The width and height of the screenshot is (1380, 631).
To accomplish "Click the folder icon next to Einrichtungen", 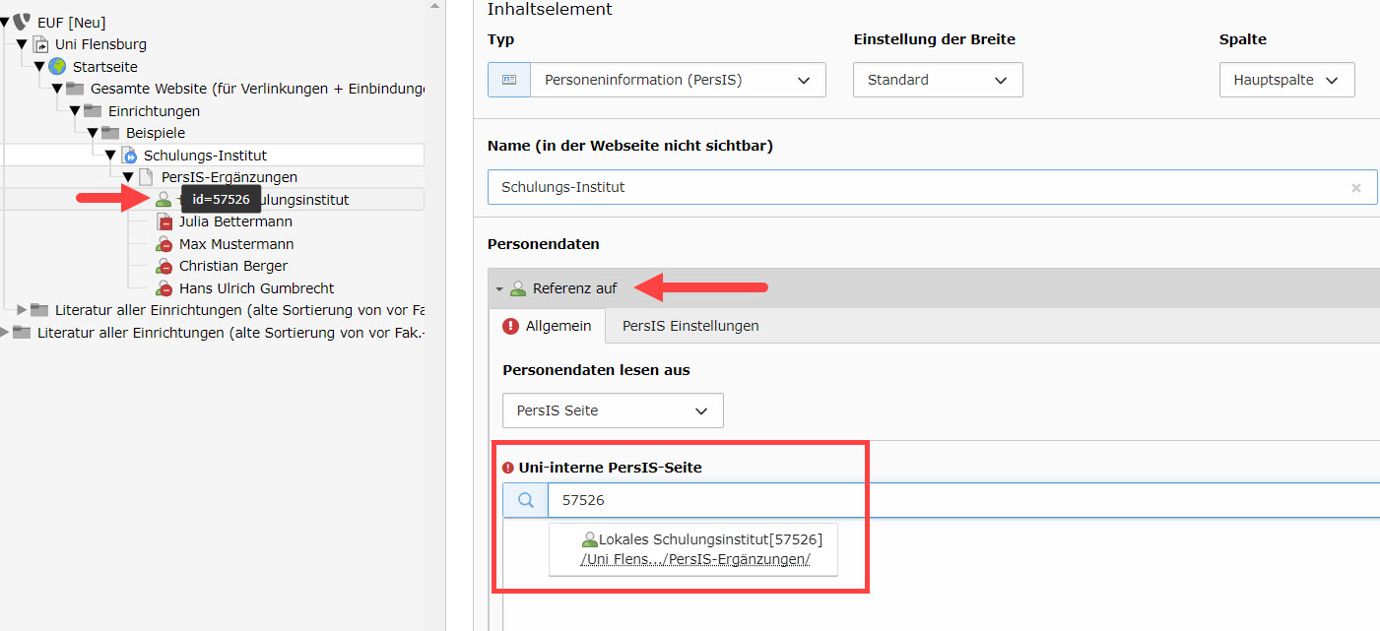I will (93, 111).
